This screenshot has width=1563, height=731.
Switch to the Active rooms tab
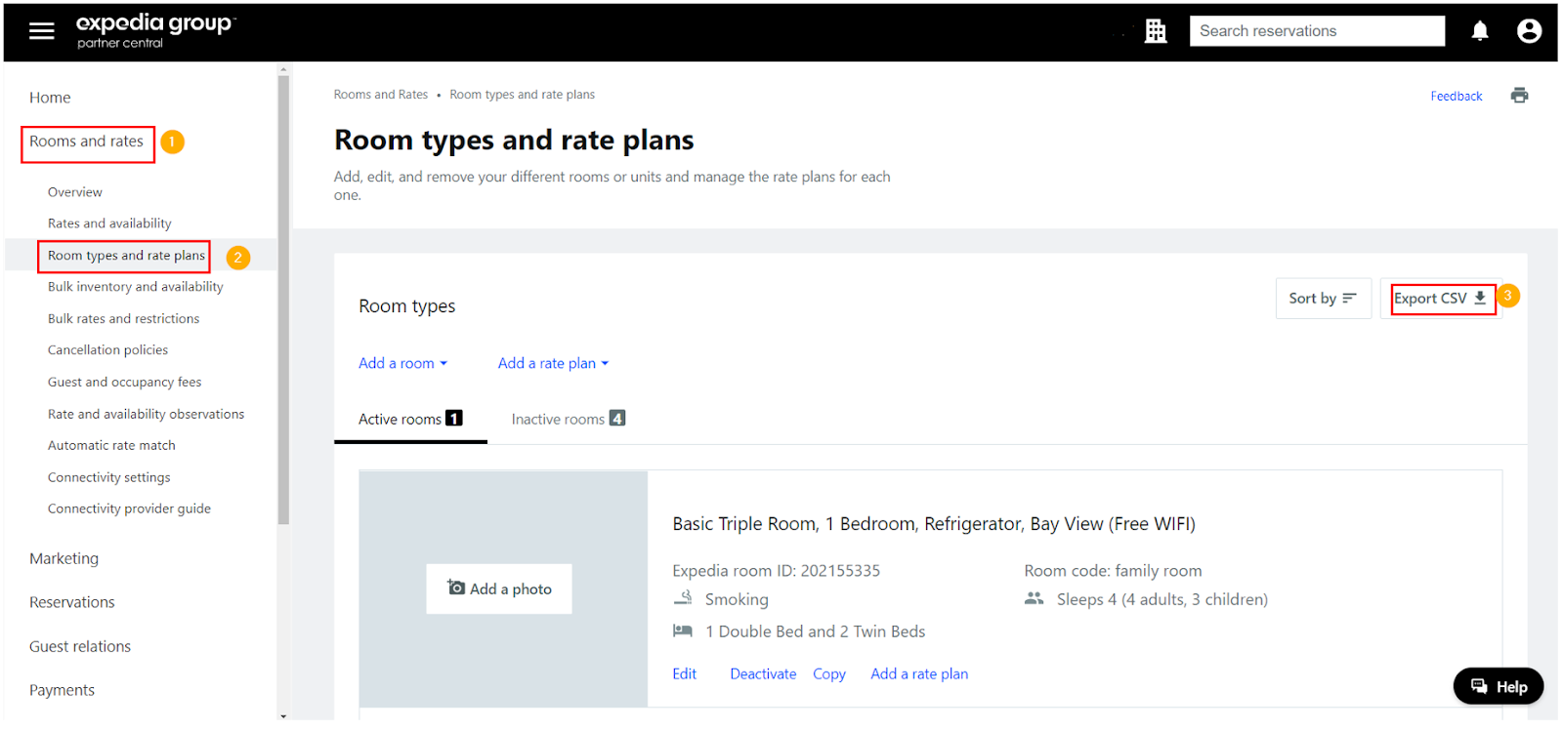410,420
